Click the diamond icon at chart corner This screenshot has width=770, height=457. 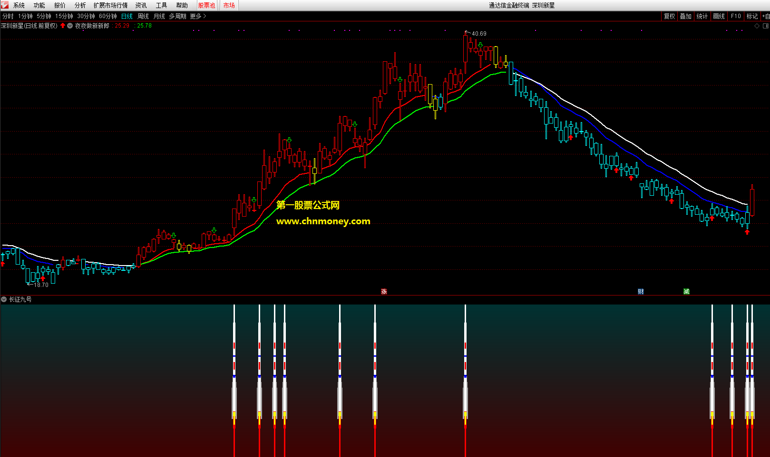tap(757, 26)
